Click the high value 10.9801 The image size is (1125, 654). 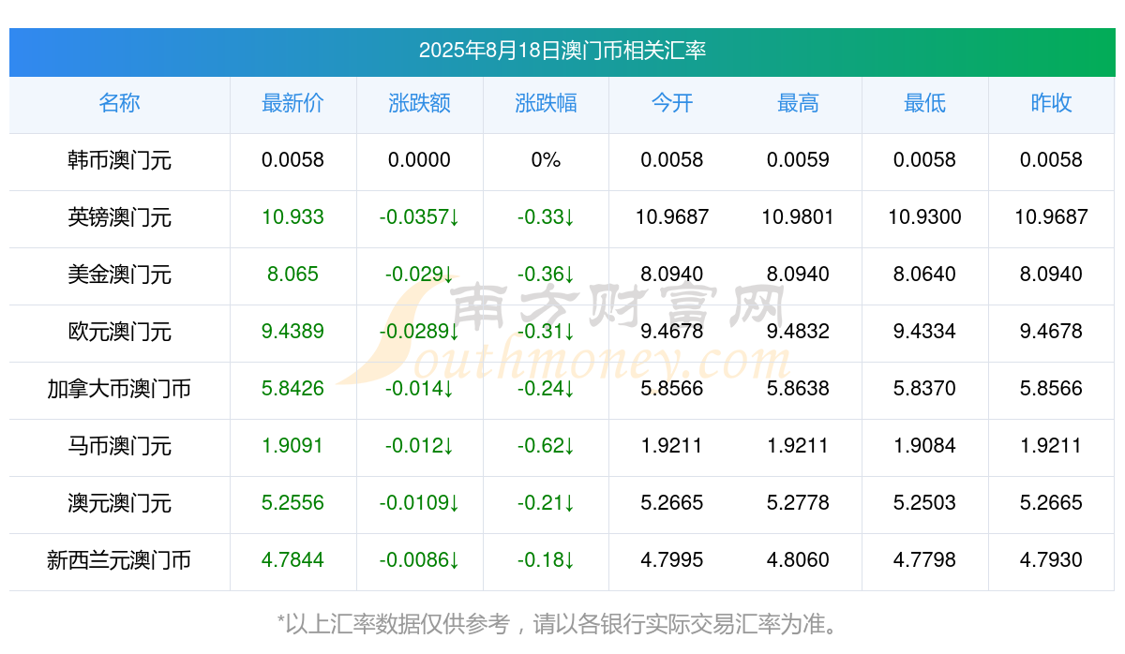pyautogui.click(x=798, y=217)
